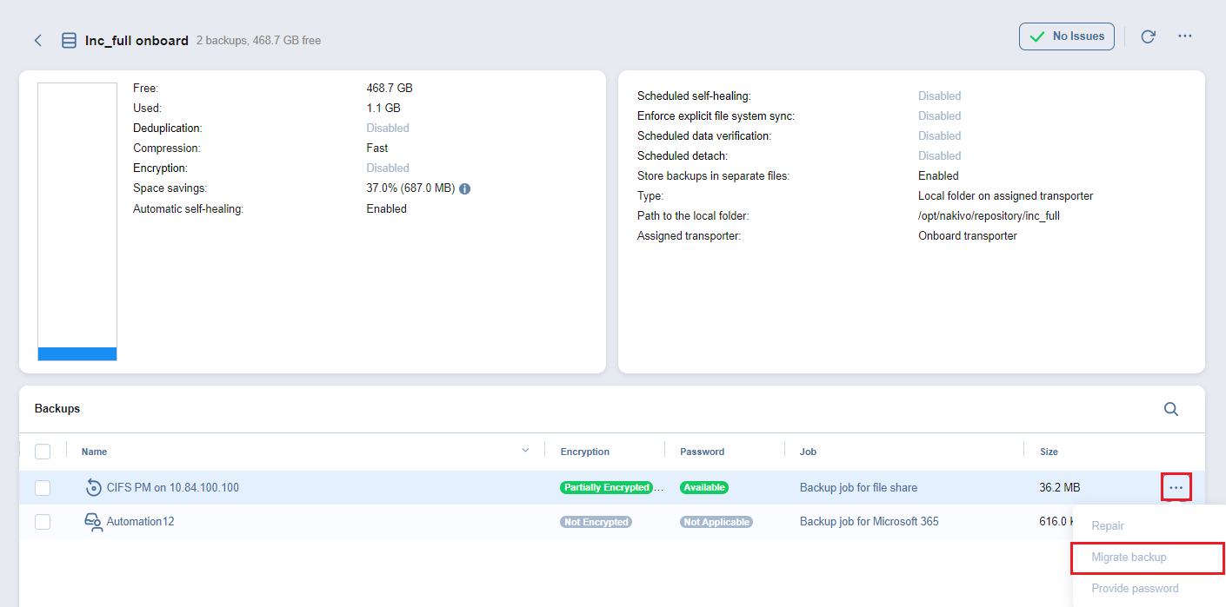1226x607 pixels.
Task: Search backups with magnifier icon
Action: [x=1170, y=409]
